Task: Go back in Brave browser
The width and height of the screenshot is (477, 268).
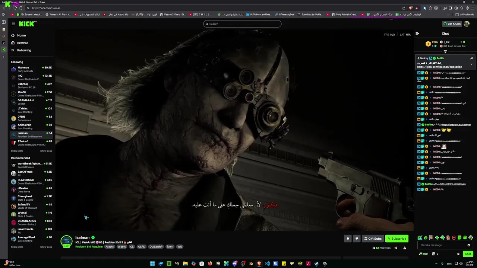Action: [x=4, y=8]
